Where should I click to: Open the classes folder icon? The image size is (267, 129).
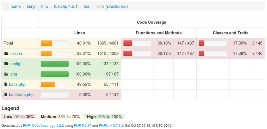[6, 53]
